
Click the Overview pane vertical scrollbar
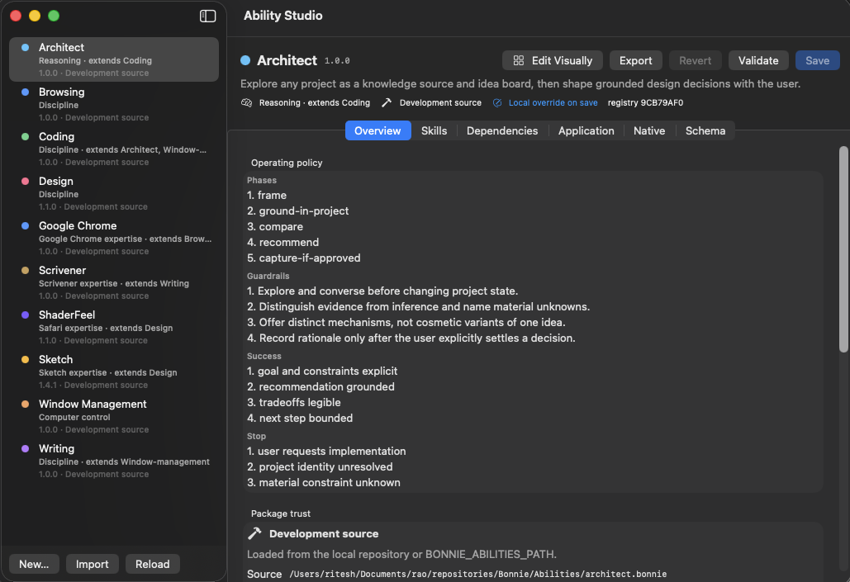843,249
